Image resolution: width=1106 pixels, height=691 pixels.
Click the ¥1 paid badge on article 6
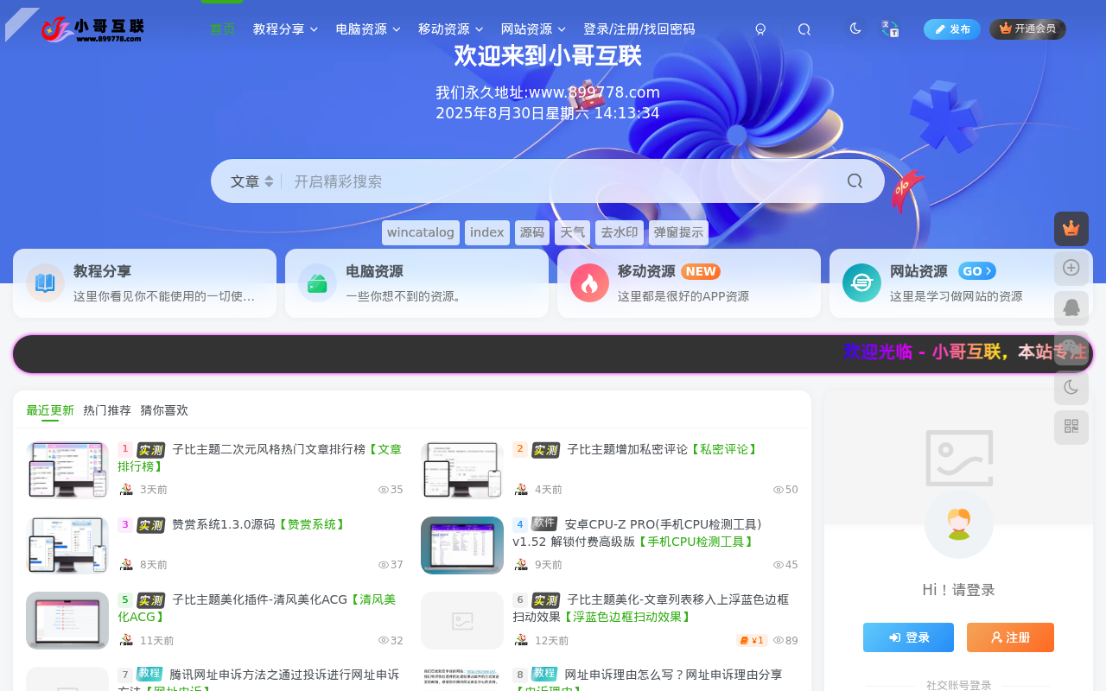(x=752, y=640)
